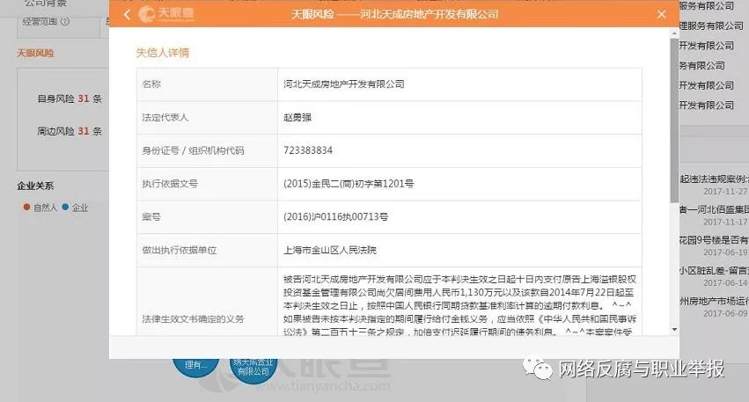This screenshot has width=749, height=402.
Task: Click the scroll up arrow in dialog
Action: coord(674,33)
